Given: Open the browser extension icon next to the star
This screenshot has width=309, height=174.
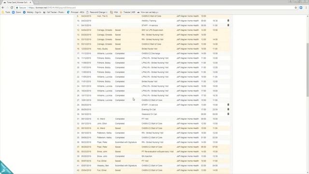Looking at the screenshot, I should (x=301, y=8).
